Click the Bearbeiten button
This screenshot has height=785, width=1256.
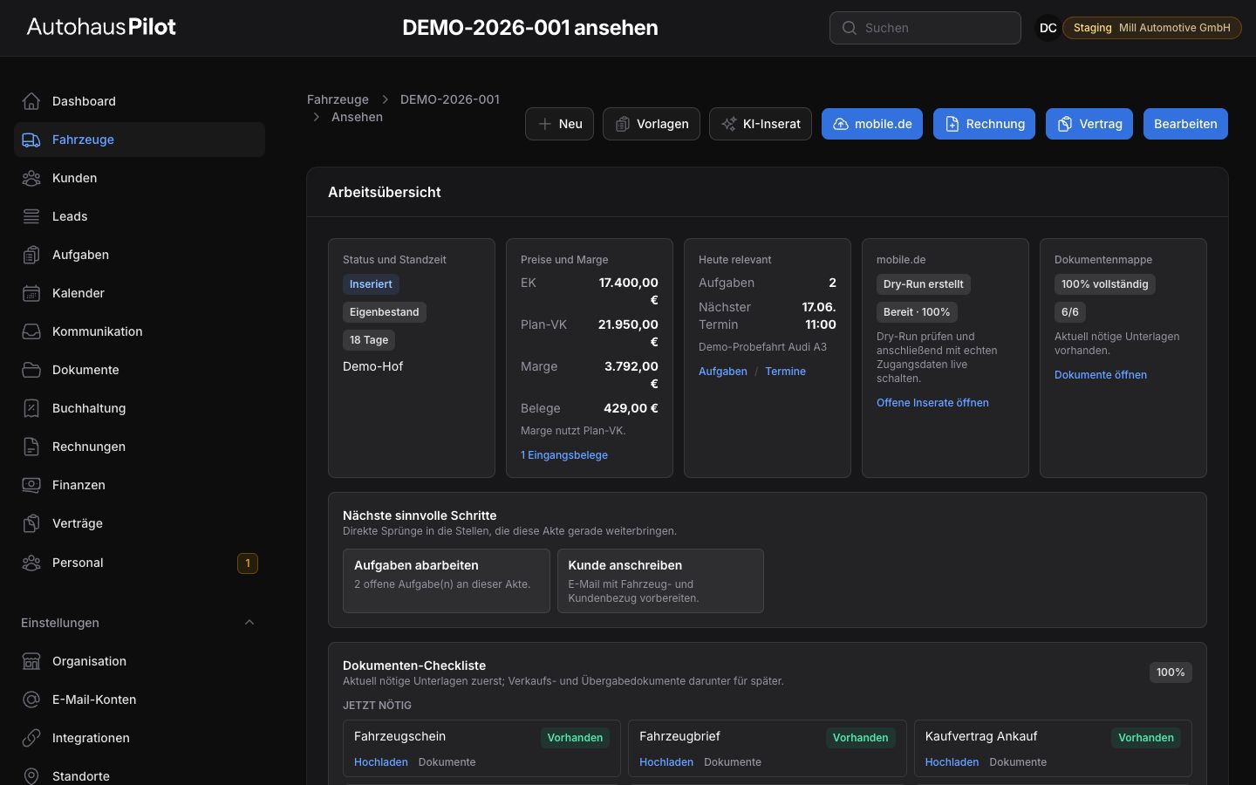point(1185,124)
